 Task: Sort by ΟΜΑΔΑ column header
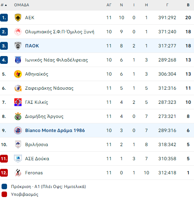click(x=21, y=5)
